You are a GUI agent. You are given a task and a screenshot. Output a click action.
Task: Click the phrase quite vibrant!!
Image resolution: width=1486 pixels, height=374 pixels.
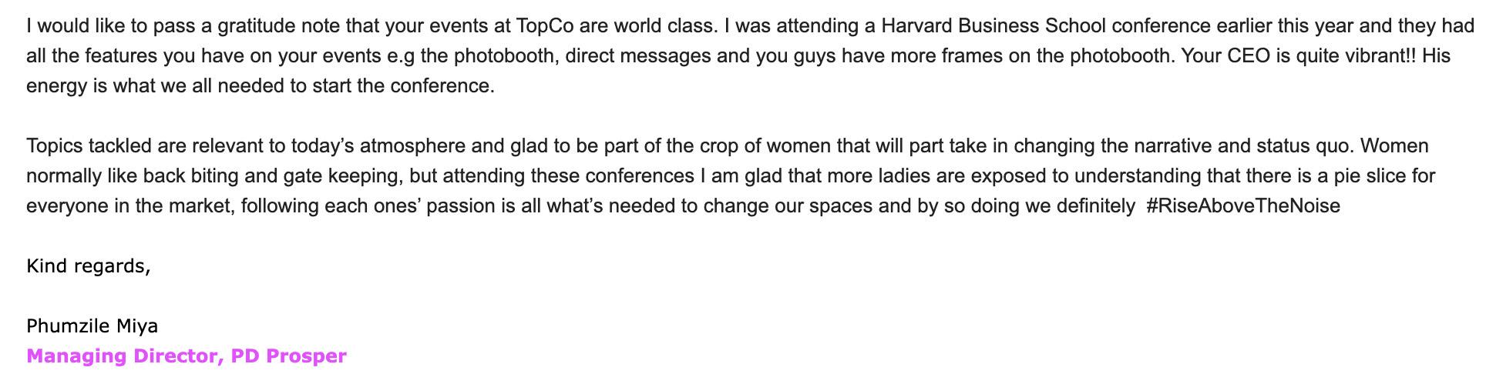coord(1356,56)
